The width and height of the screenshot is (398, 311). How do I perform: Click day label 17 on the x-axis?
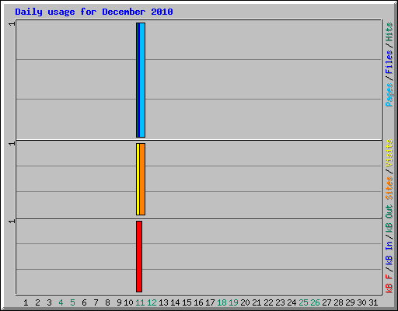click(x=210, y=302)
